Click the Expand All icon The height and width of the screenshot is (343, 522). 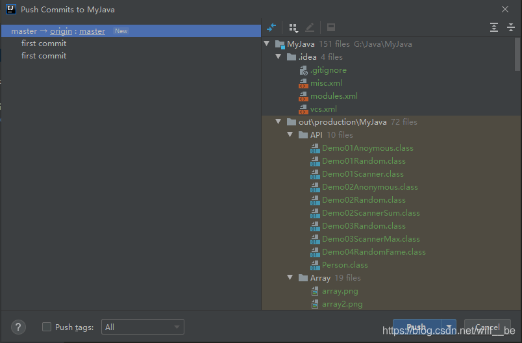point(494,27)
